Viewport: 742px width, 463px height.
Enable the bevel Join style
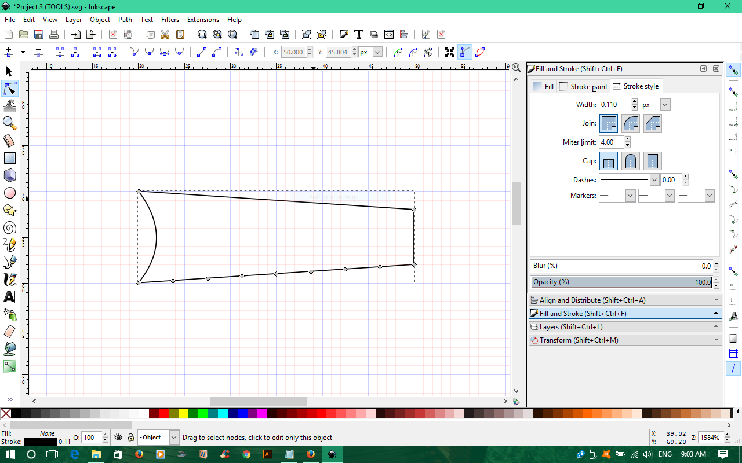(x=653, y=123)
